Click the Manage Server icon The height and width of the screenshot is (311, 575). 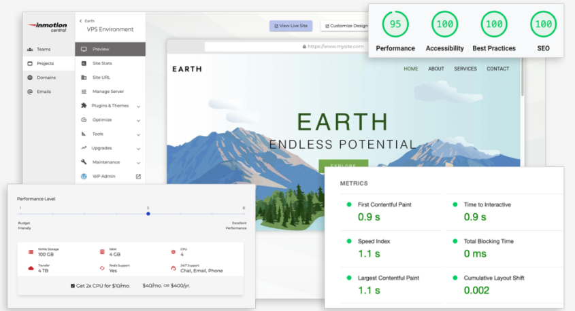click(84, 92)
